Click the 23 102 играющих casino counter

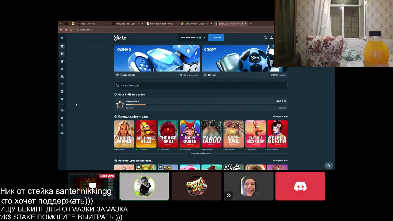(189, 75)
